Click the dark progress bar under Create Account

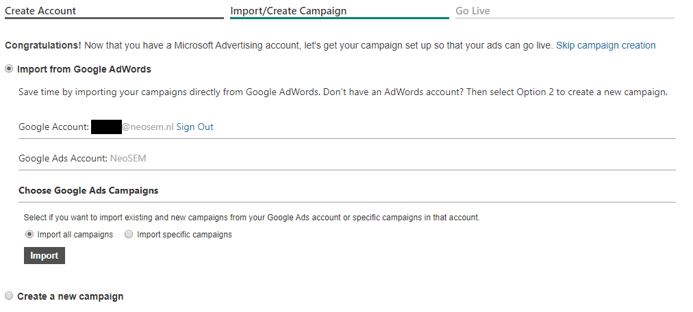click(x=114, y=18)
